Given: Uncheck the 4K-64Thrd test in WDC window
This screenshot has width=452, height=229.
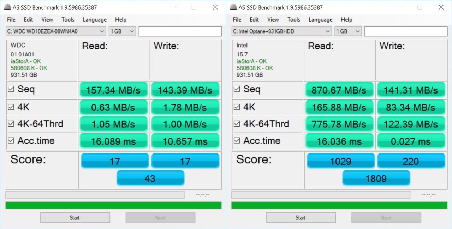Looking at the screenshot, I should coord(11,124).
